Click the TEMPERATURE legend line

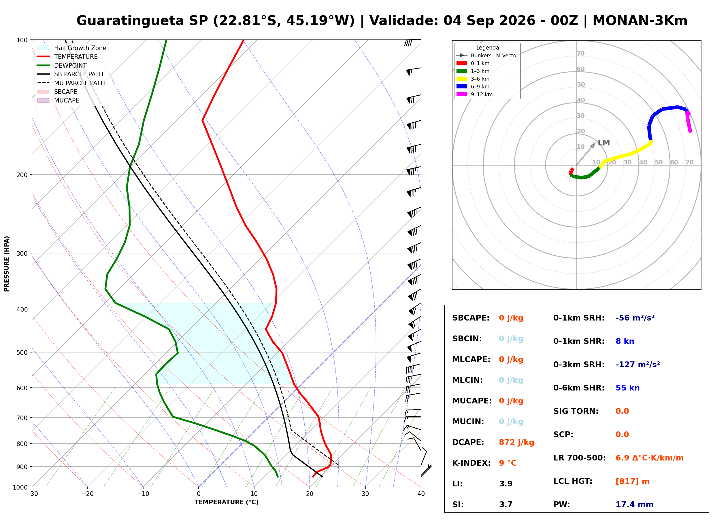point(44,56)
